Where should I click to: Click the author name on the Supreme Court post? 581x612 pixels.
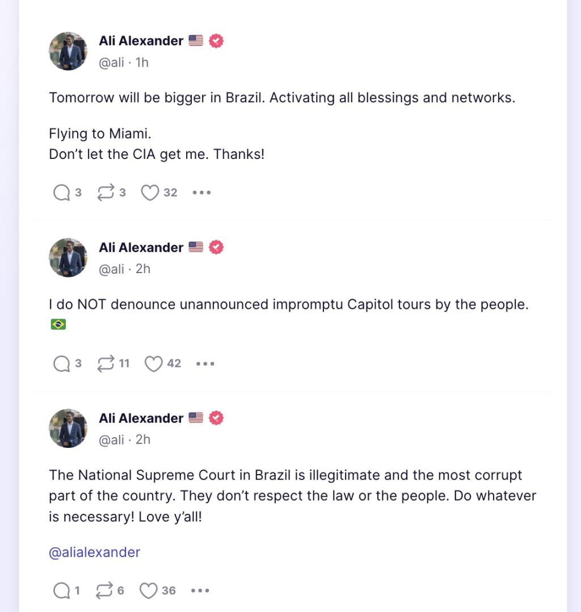pos(141,418)
